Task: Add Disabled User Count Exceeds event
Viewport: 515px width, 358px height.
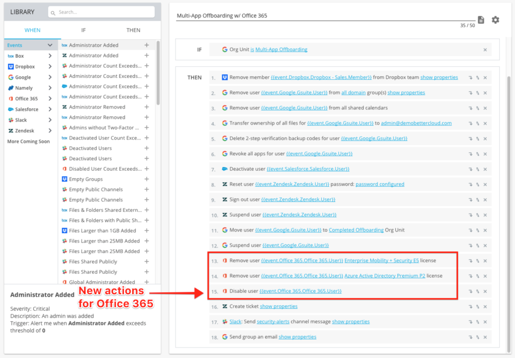Action: (x=146, y=169)
